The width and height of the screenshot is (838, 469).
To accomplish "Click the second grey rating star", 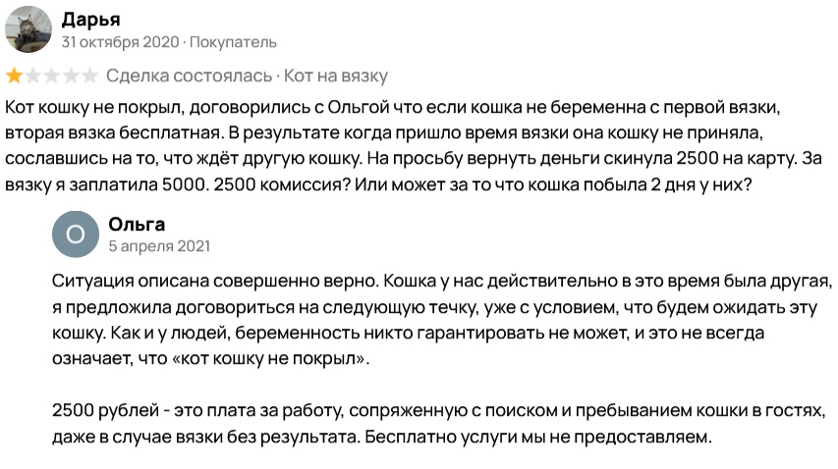I will (x=33, y=76).
